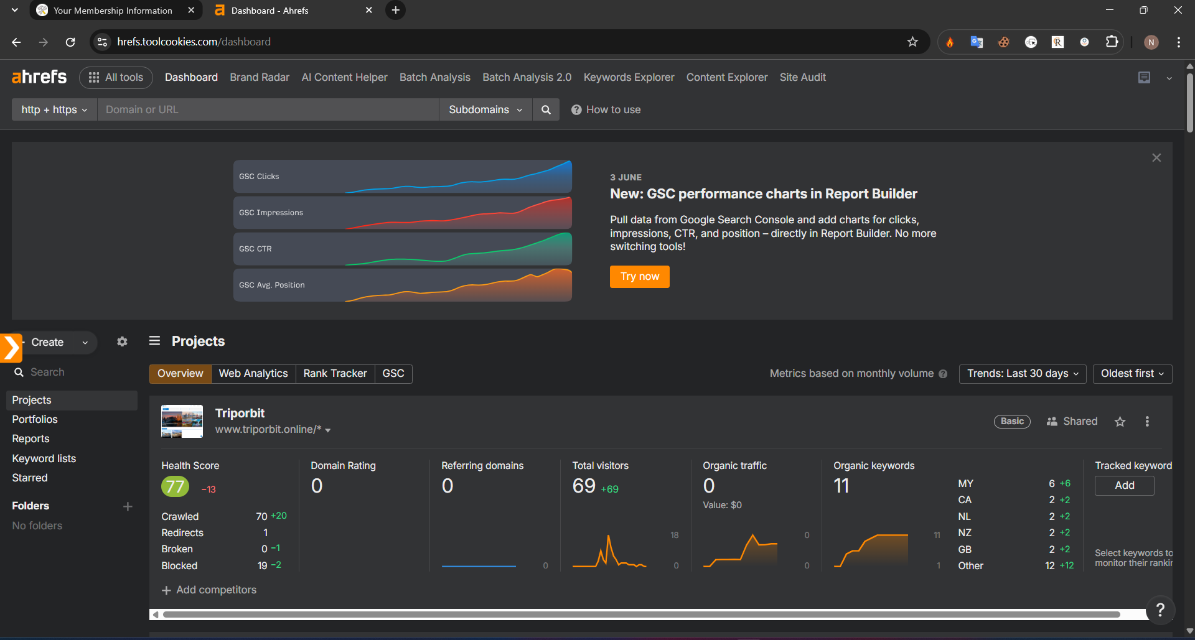This screenshot has width=1195, height=640.
Task: Open the http + https protocol dropdown
Action: pyautogui.click(x=54, y=109)
